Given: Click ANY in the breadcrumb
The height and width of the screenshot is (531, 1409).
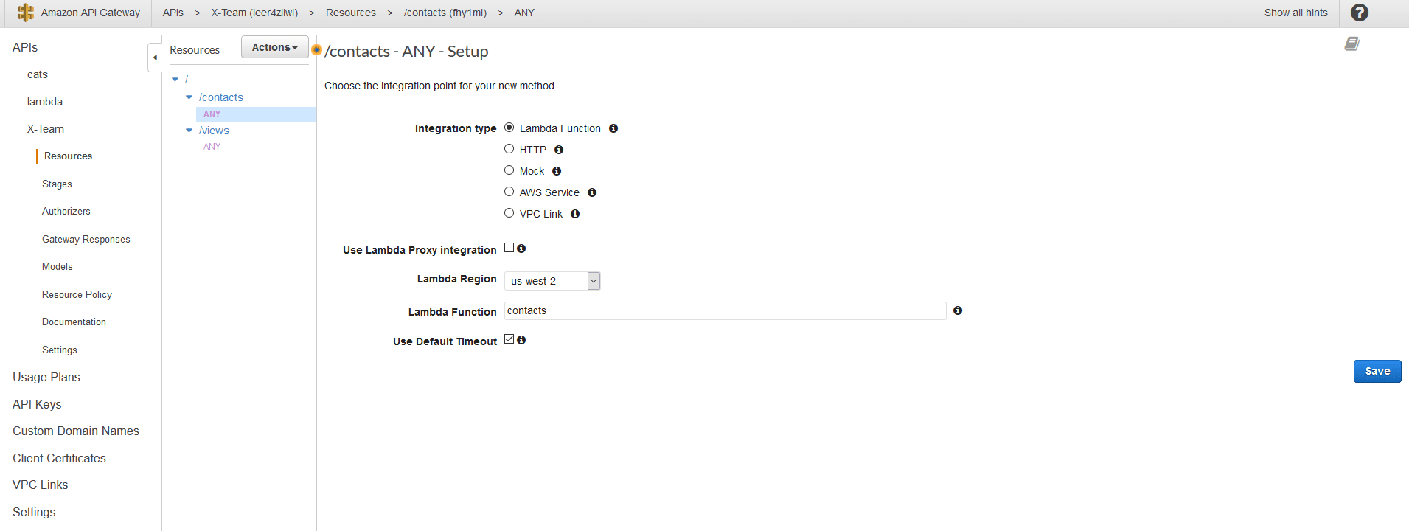Looking at the screenshot, I should (524, 13).
